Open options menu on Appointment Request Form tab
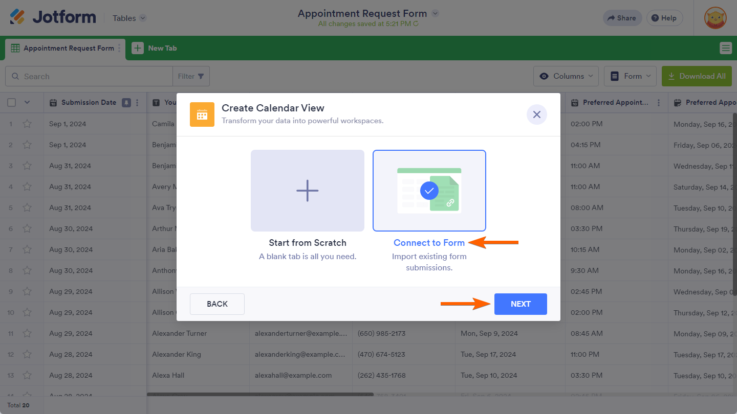Image resolution: width=737 pixels, height=414 pixels. (119, 48)
